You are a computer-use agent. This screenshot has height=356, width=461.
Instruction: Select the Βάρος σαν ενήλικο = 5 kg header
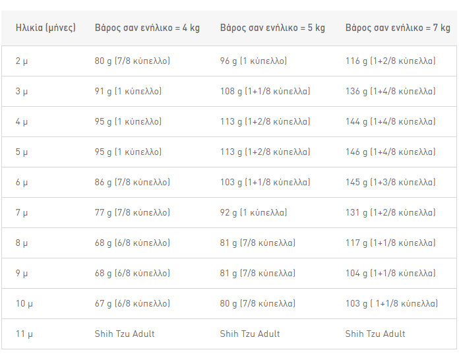tap(272, 28)
